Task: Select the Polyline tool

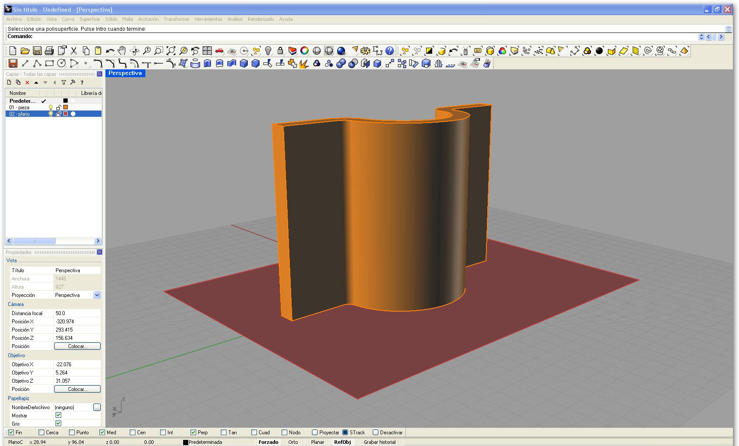Action: 37,64
